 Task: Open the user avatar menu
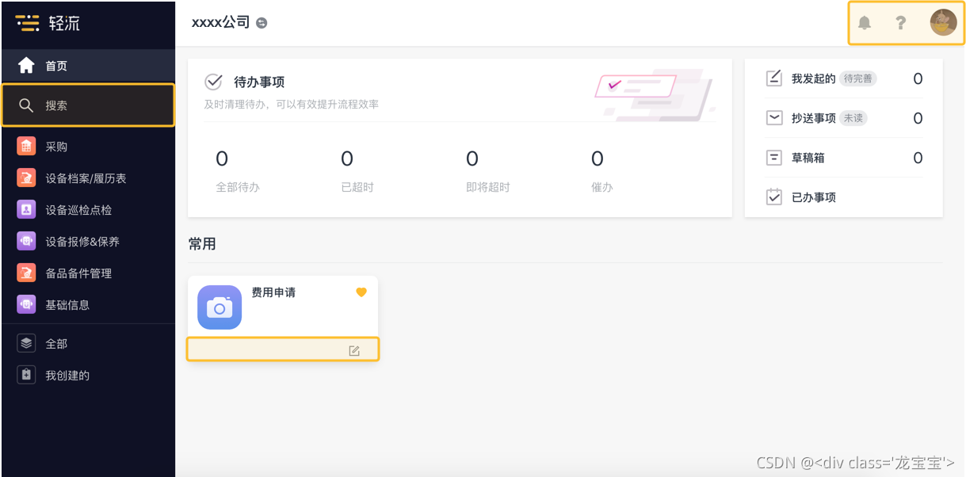[x=943, y=23]
